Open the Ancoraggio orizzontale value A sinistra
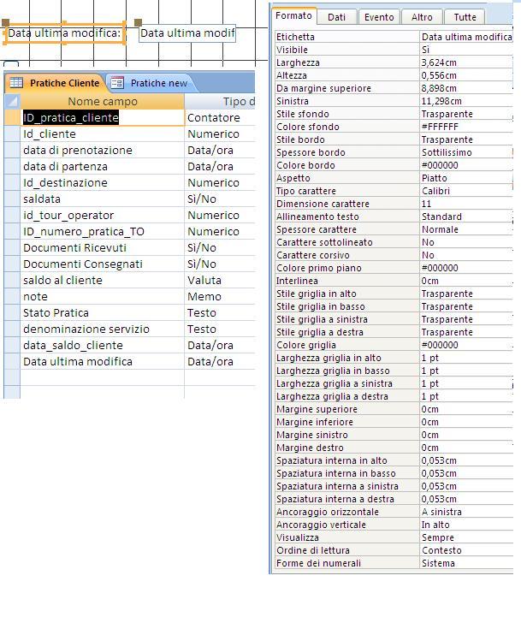Screen dimensions: 521x617 click(x=466, y=512)
